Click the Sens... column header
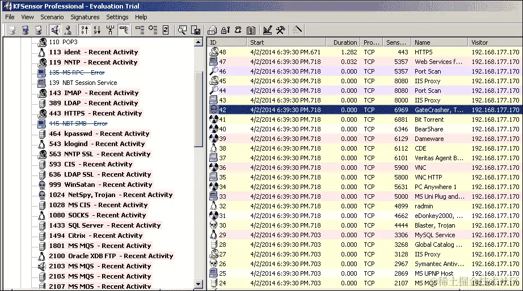Viewport: 523px width, 291px height. 397,42
